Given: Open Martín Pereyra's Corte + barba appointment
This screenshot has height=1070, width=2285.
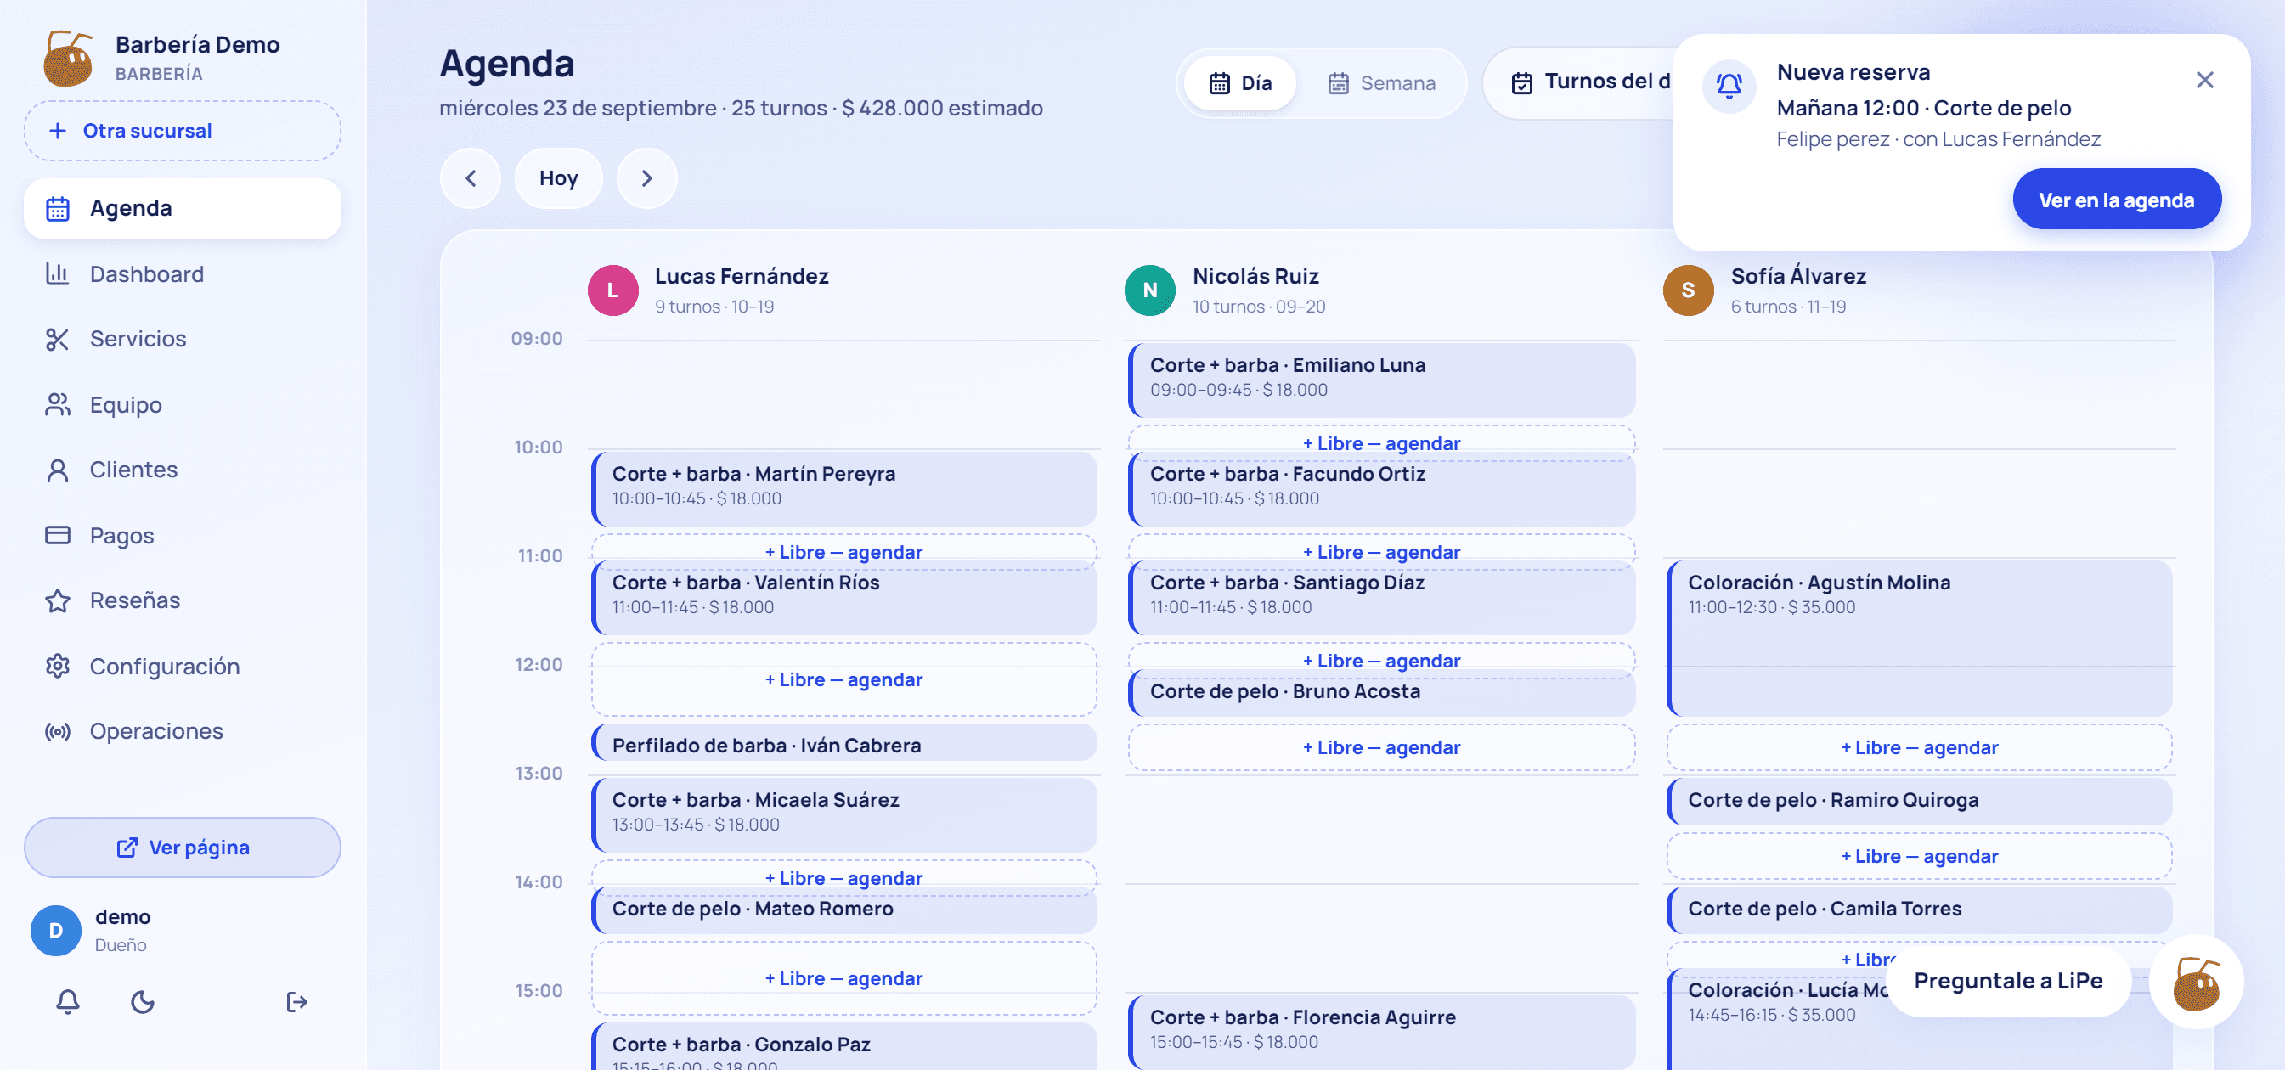Looking at the screenshot, I should click(x=844, y=488).
